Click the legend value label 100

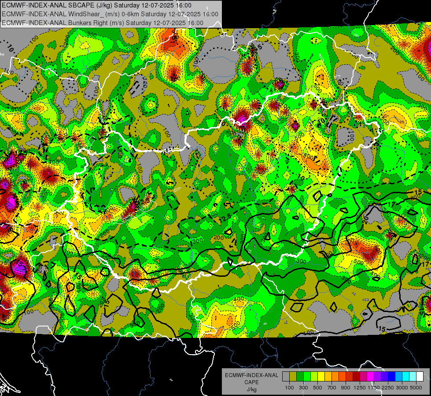(x=289, y=388)
